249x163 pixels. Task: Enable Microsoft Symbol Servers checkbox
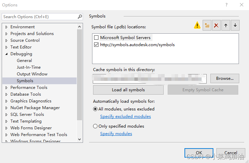[x=96, y=38]
